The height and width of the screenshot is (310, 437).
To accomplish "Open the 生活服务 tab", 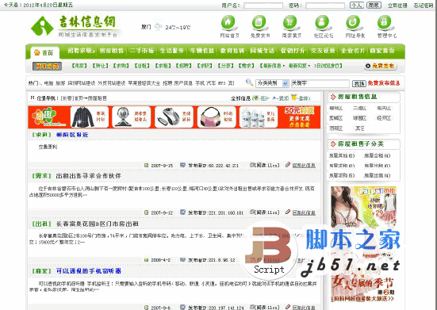I will click(171, 51).
